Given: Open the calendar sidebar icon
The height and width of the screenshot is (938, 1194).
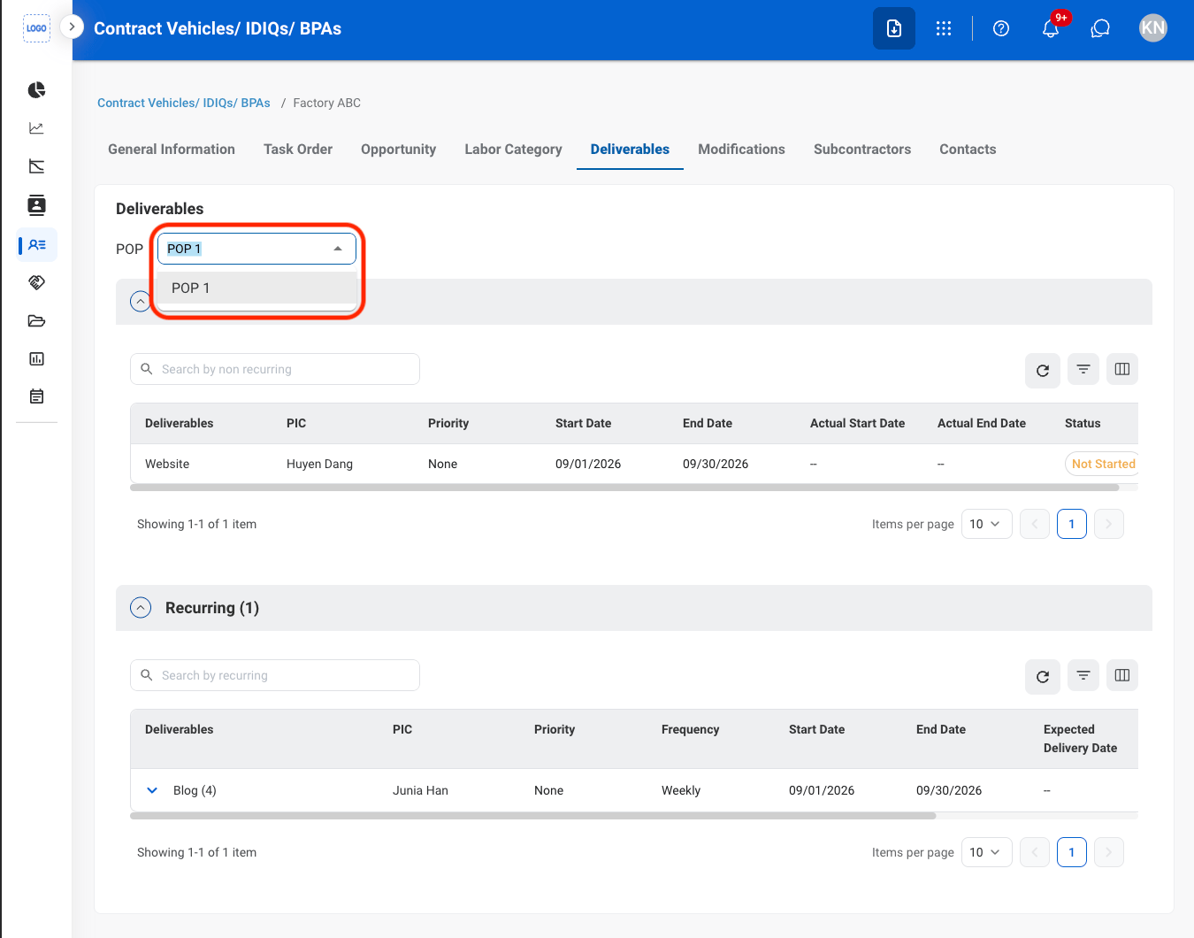Looking at the screenshot, I should 36,396.
